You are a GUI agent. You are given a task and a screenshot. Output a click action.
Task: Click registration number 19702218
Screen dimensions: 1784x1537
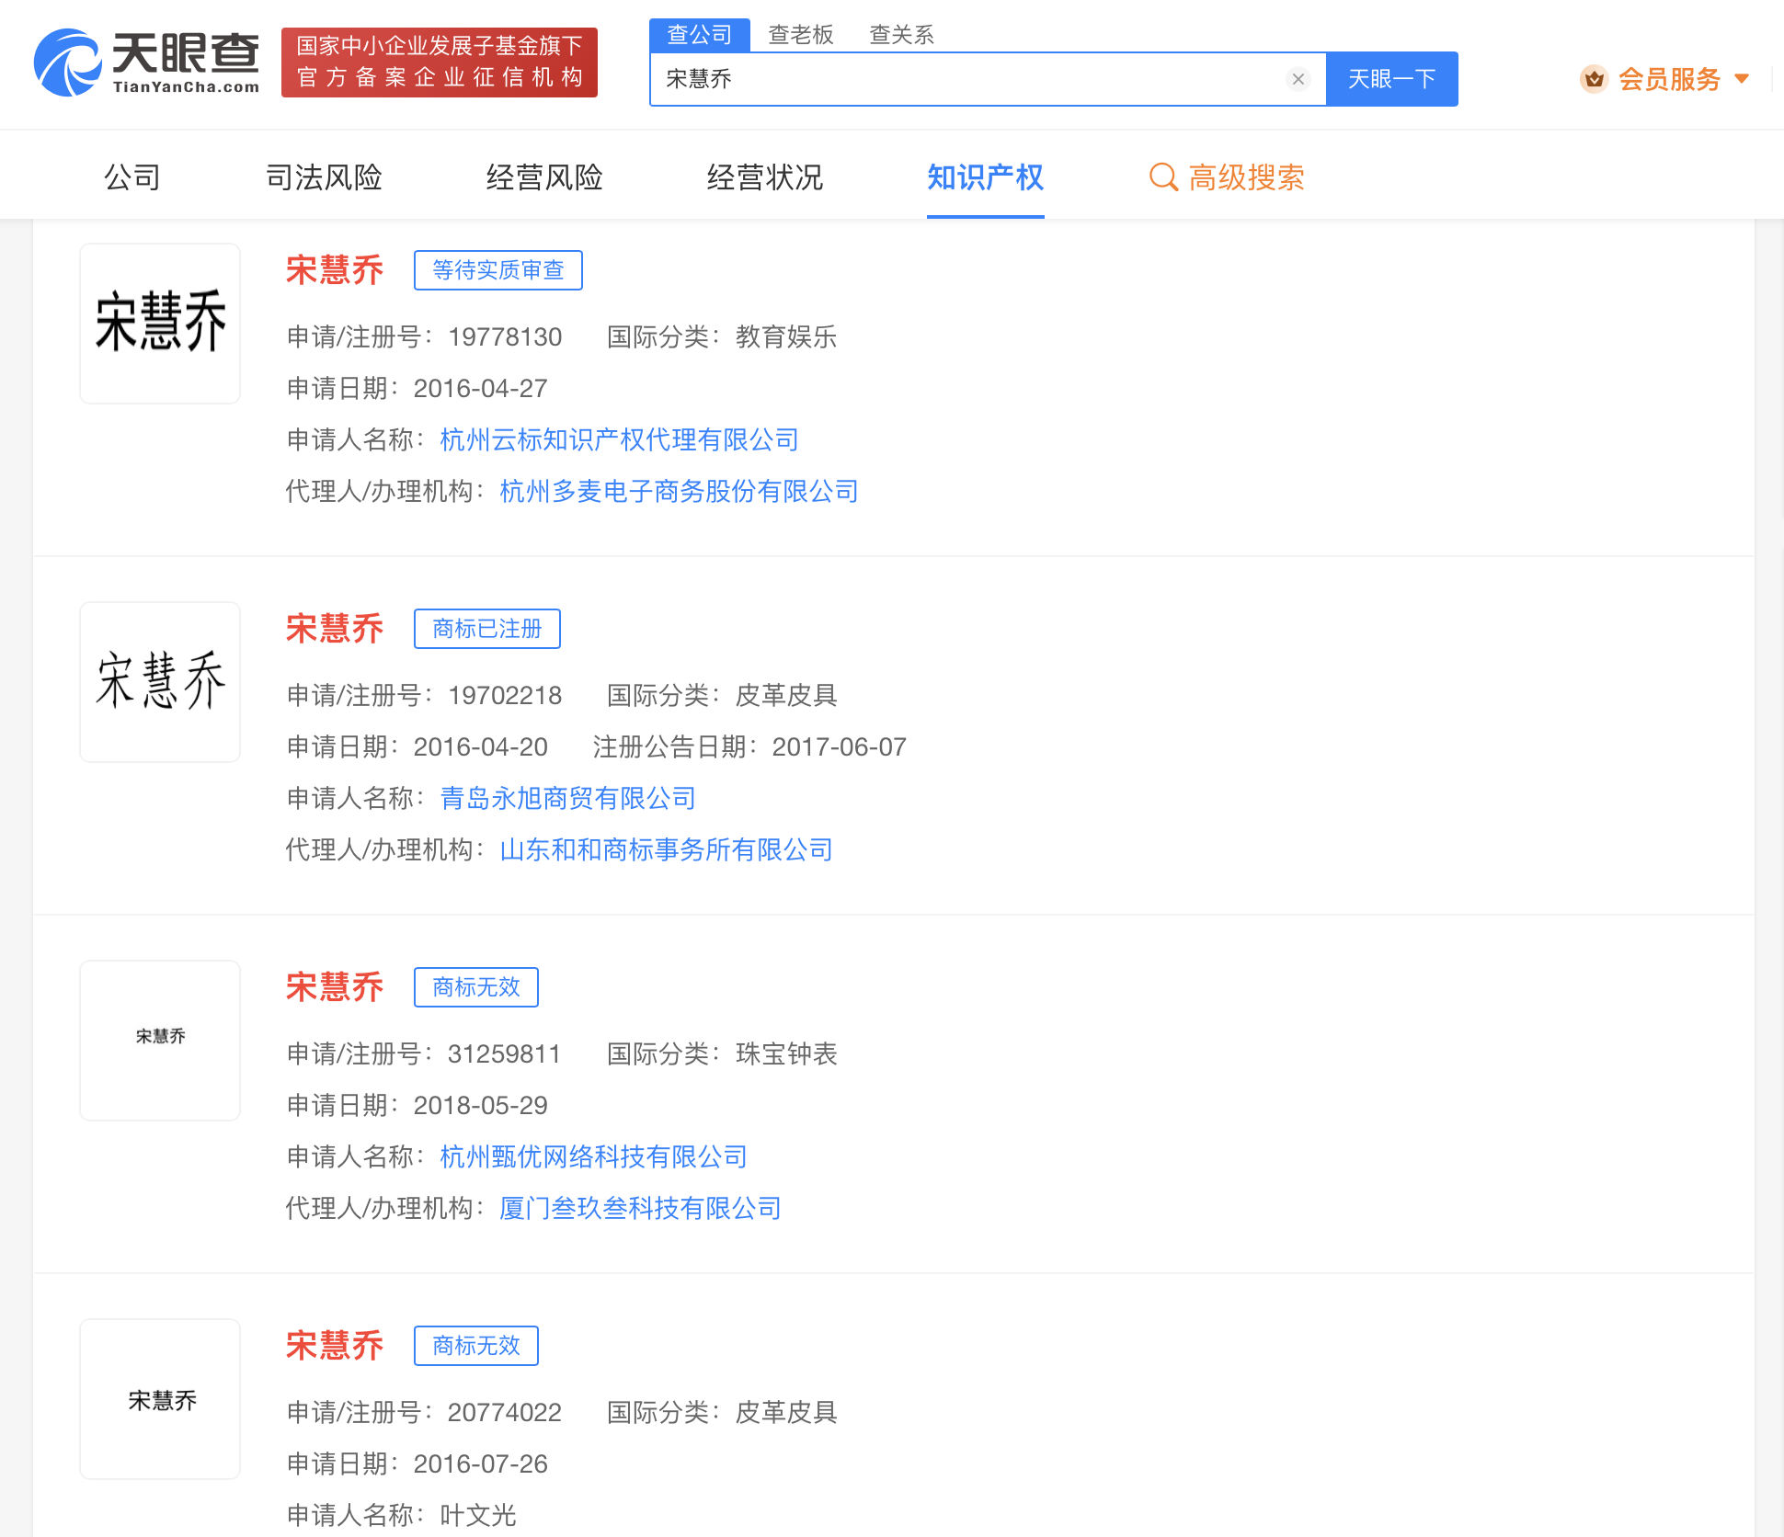click(x=505, y=695)
